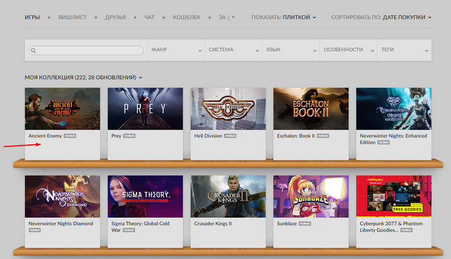The height and width of the screenshot is (259, 451).
Task: Open Neverwinter Nights Diamond cover
Action: (62, 197)
